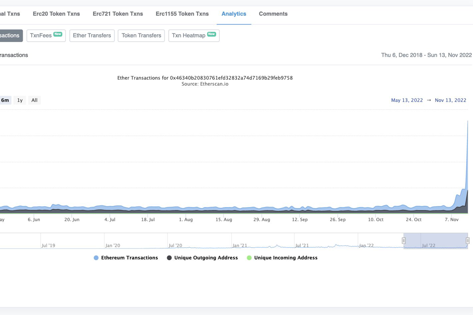
Task: Set chart zoom range to All
Action: click(34, 100)
